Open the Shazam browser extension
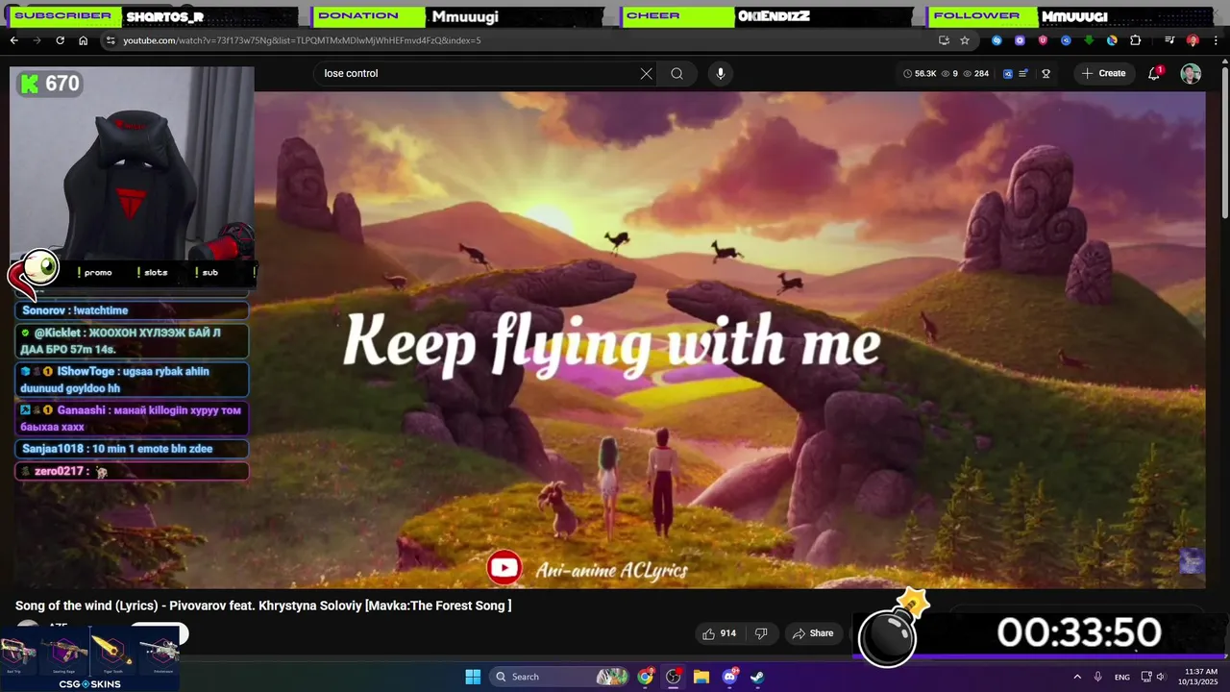The image size is (1230, 692). tap(996, 40)
